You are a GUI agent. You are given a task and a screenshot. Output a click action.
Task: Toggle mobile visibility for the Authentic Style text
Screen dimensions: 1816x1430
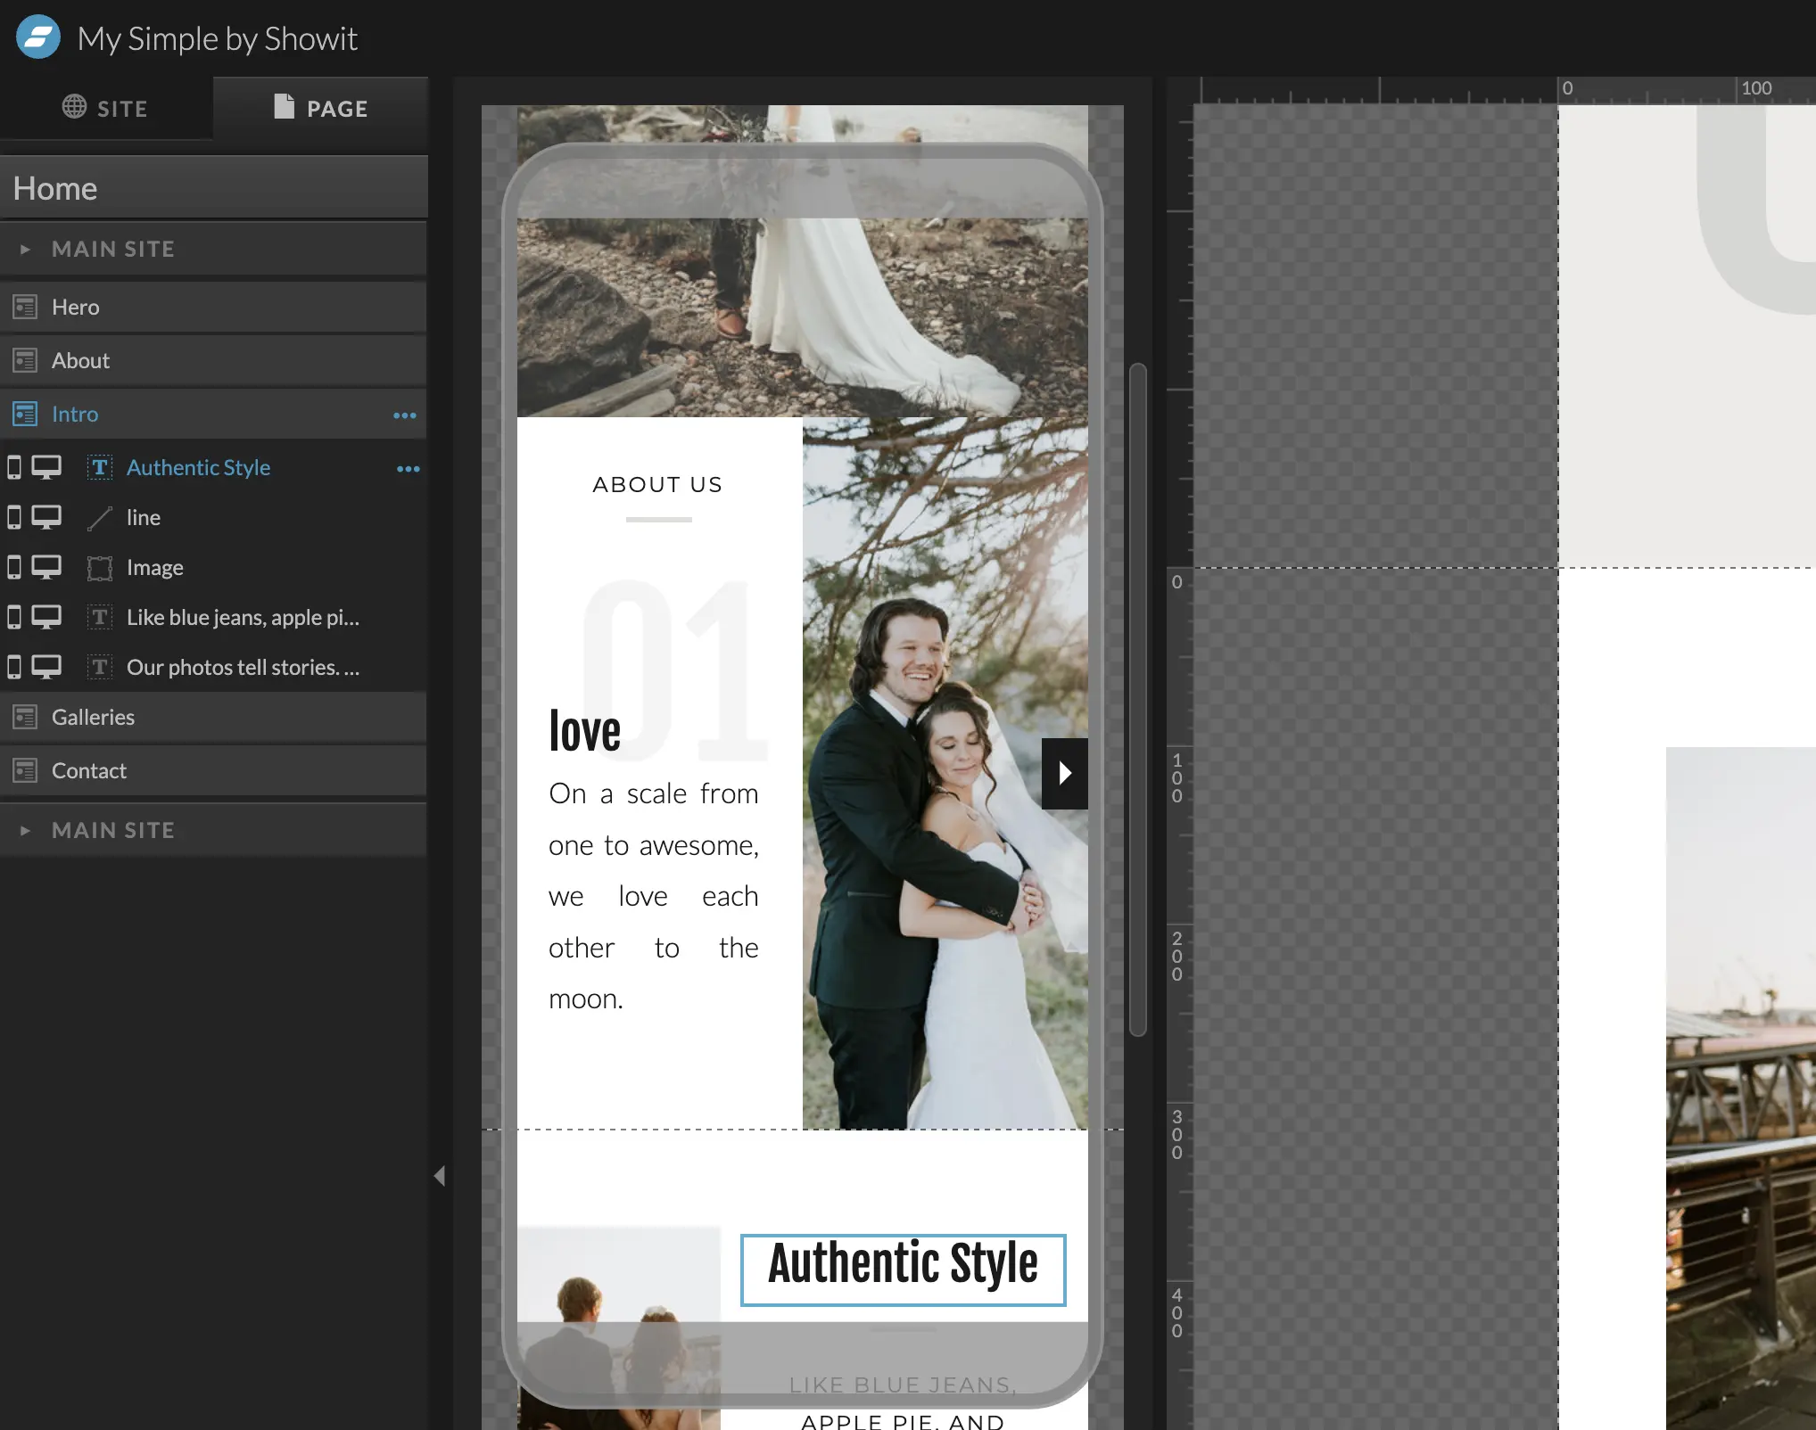[13, 467]
